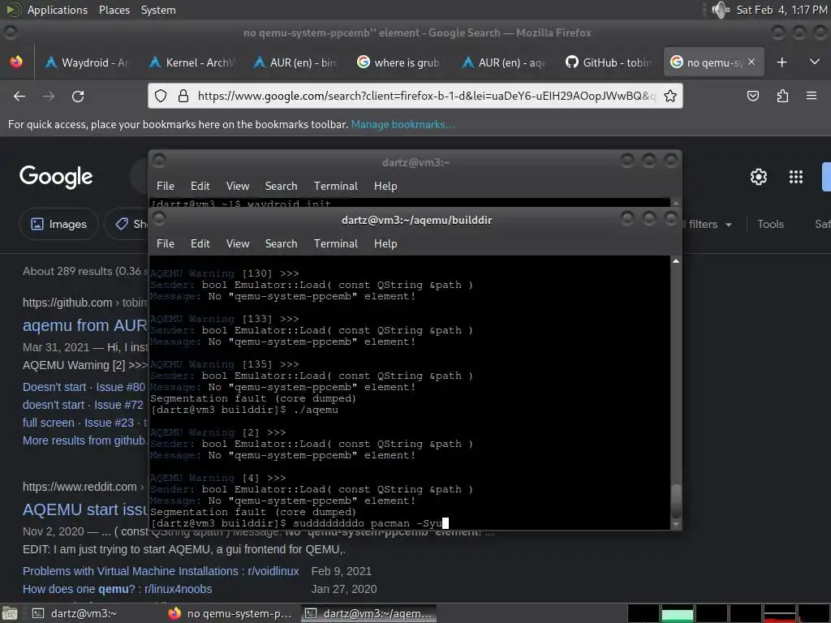Click the Firefox View icon in tab bar
Image resolution: width=831 pixels, height=623 pixels.
16,62
